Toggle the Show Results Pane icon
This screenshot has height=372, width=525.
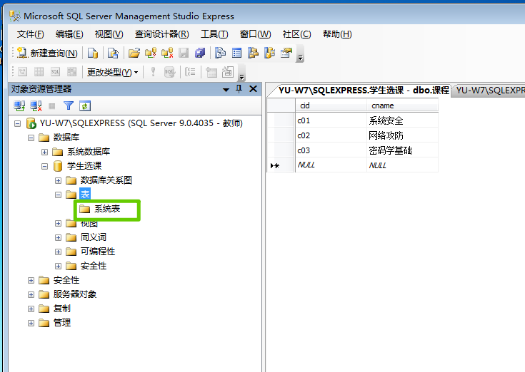71,72
